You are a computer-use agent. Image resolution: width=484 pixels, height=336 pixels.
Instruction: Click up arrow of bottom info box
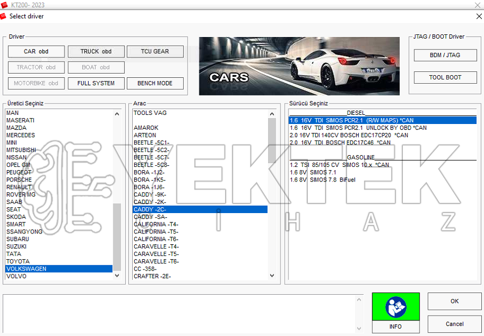359,300
